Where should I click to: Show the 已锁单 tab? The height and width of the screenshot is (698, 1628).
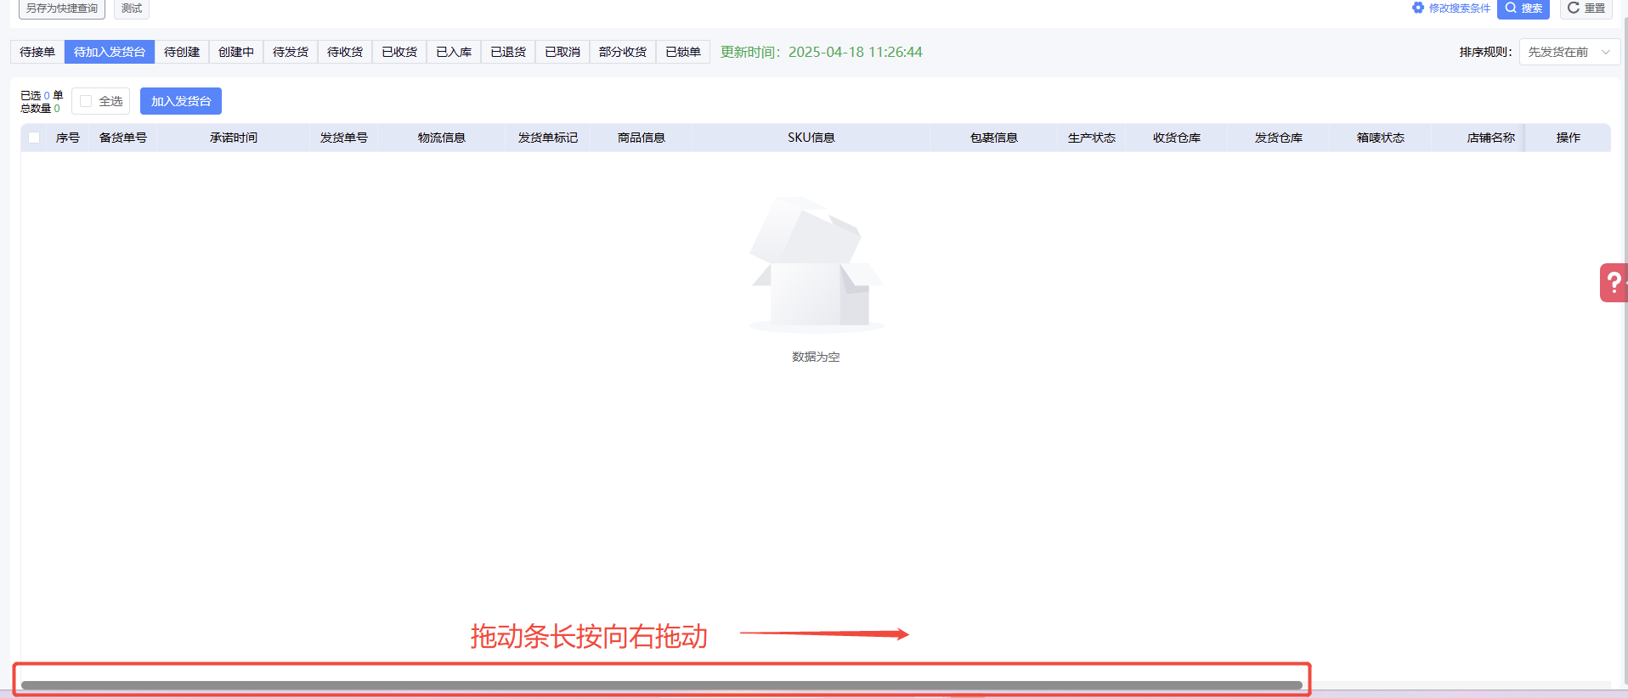pos(683,52)
